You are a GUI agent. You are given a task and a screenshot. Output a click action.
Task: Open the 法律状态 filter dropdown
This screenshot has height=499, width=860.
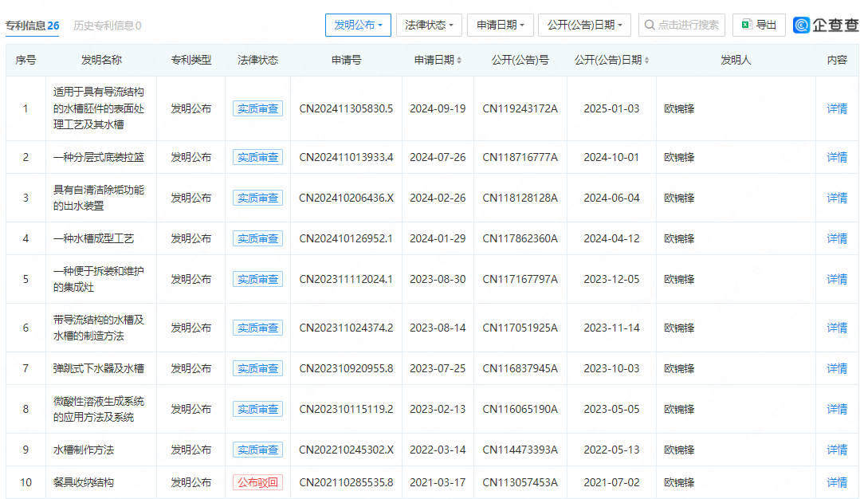pos(429,26)
